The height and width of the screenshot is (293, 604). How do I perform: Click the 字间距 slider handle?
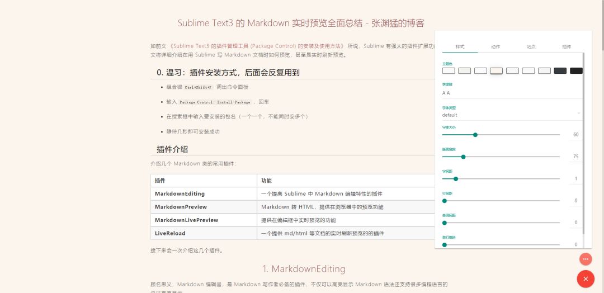point(456,178)
